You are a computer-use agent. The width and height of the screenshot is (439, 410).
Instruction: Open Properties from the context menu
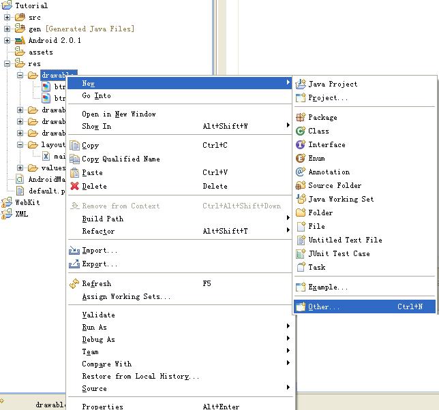[x=102, y=406]
